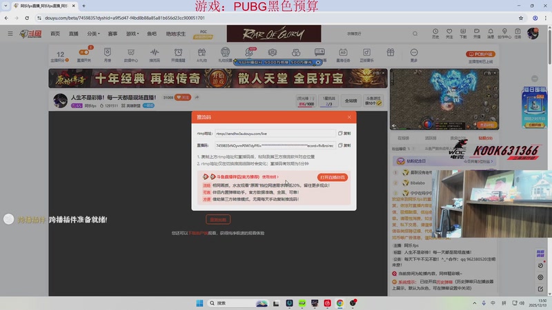This screenshot has height=310, width=552.
Task: Click the 全站榜 button
Action: (351, 101)
